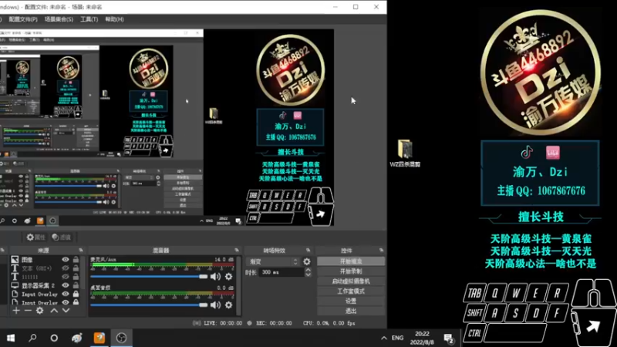Open the 渐变 transition dropdown
Screen dimensions: 617x347
pos(274,261)
